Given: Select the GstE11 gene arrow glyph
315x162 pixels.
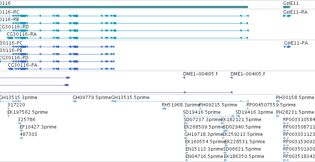Looking at the screenshot, I should (287, 7).
